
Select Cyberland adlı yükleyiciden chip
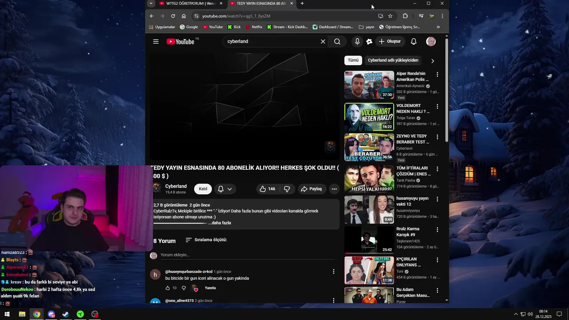[x=393, y=60]
